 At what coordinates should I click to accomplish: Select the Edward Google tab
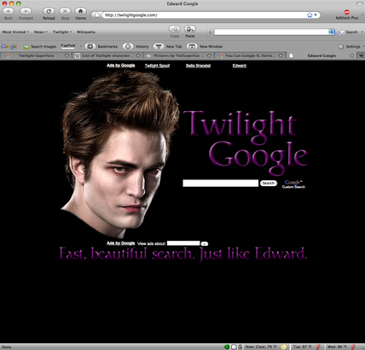(x=322, y=55)
